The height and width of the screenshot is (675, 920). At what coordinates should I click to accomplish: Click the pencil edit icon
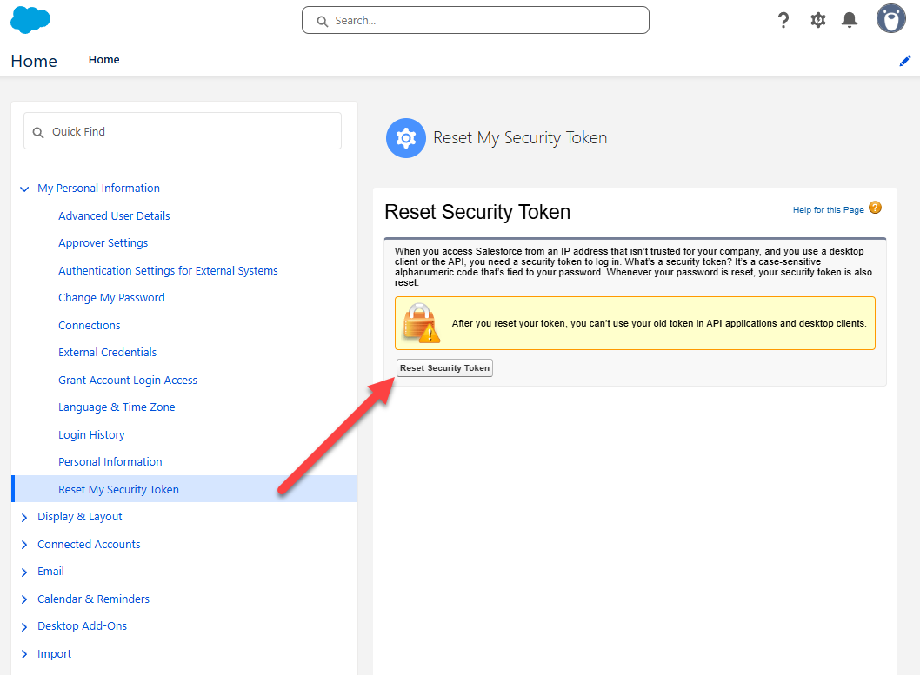tap(904, 61)
